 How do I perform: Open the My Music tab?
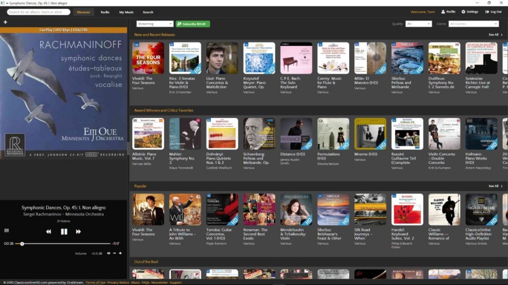(127, 12)
